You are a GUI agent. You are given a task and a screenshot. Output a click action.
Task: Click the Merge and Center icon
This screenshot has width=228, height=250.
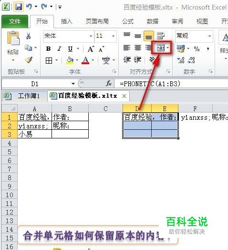(x=161, y=48)
